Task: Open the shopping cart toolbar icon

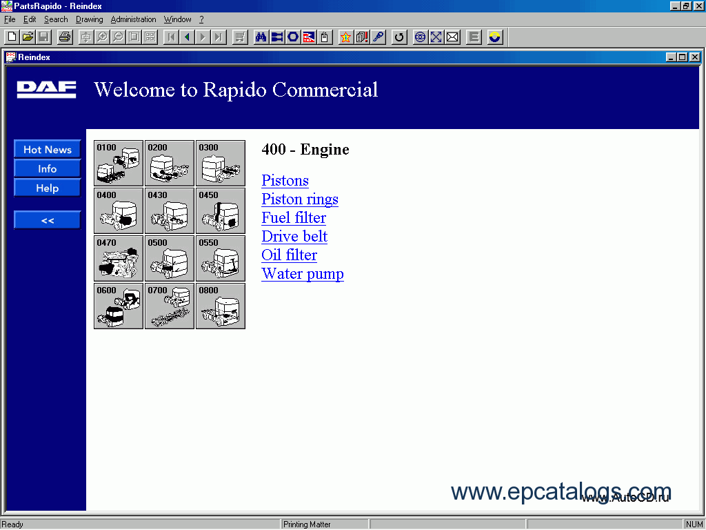Action: click(240, 37)
